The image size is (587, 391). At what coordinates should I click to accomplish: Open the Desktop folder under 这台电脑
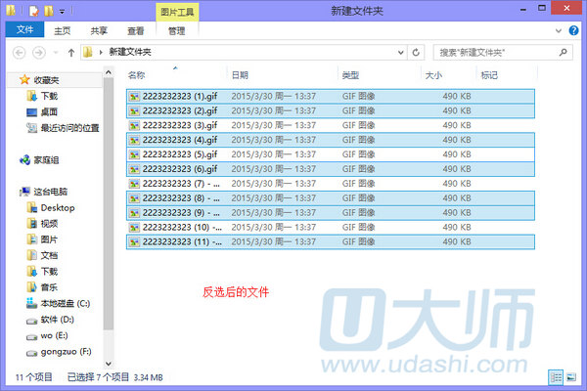[58, 207]
